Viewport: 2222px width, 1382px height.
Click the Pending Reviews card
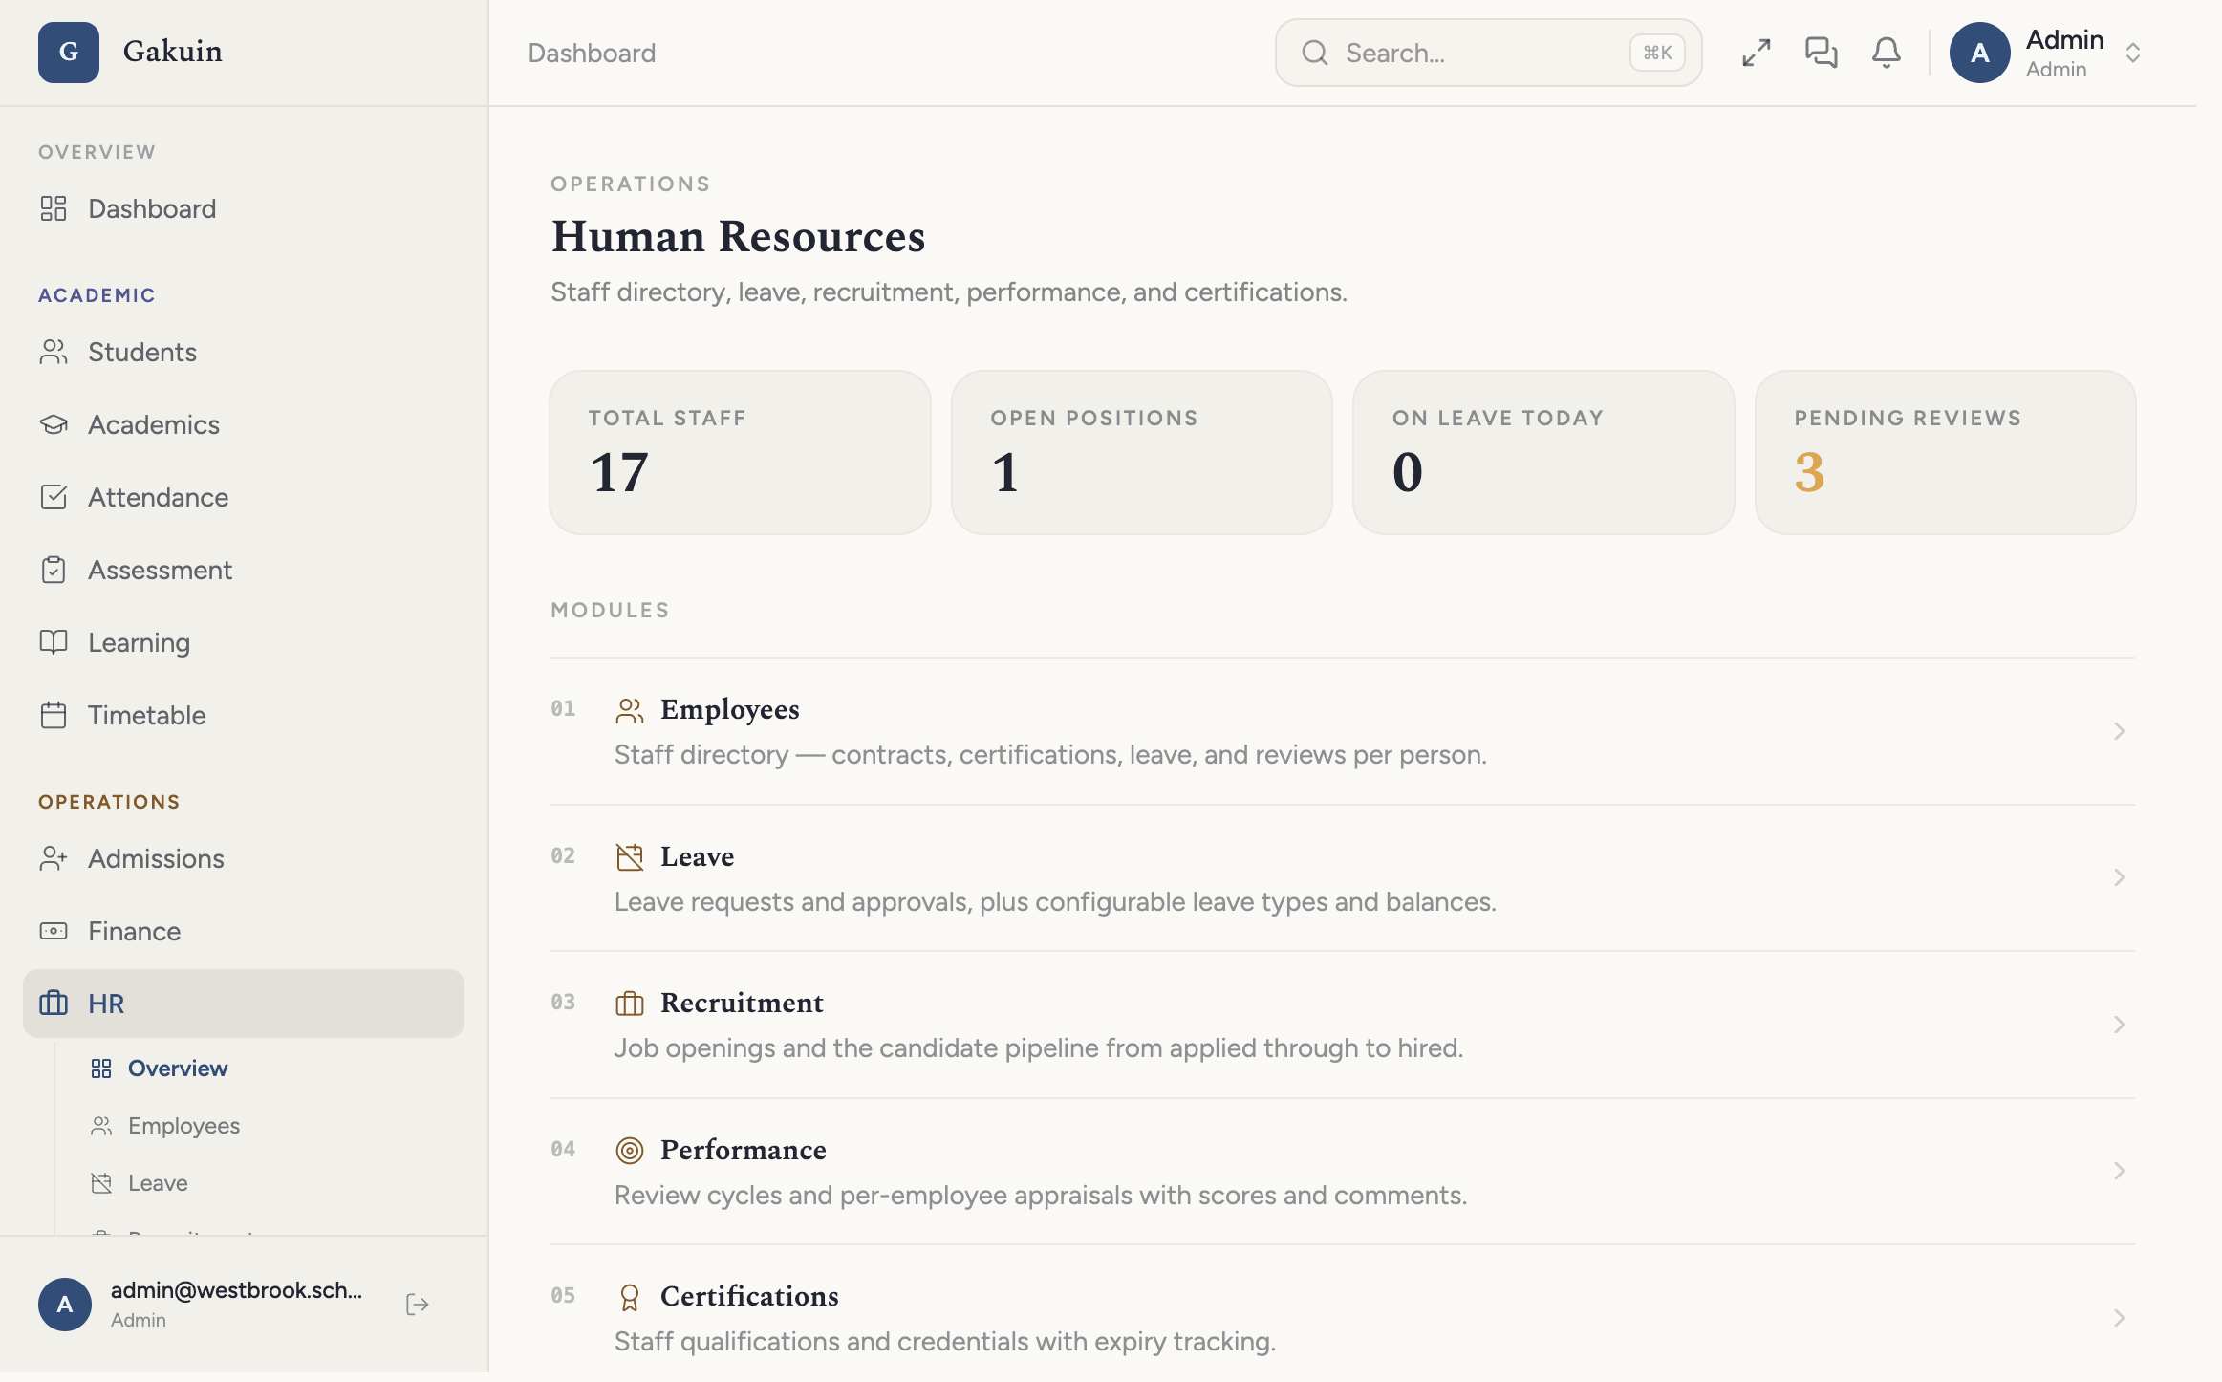pos(1946,452)
